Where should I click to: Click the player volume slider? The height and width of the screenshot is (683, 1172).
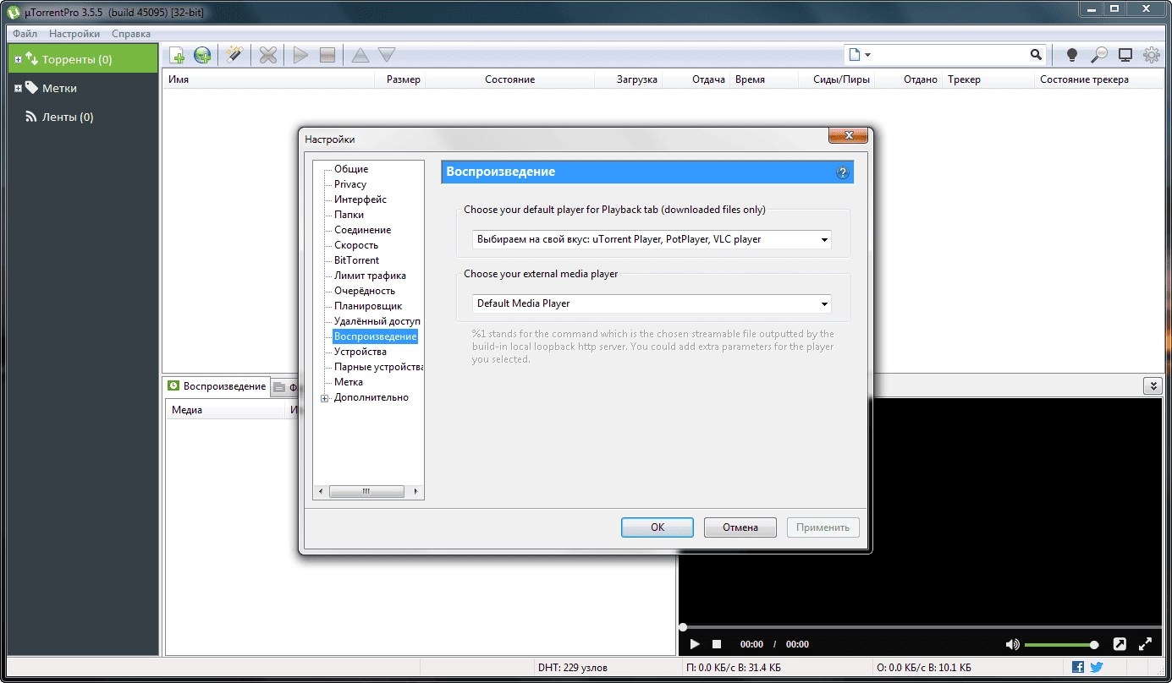(x=1061, y=645)
